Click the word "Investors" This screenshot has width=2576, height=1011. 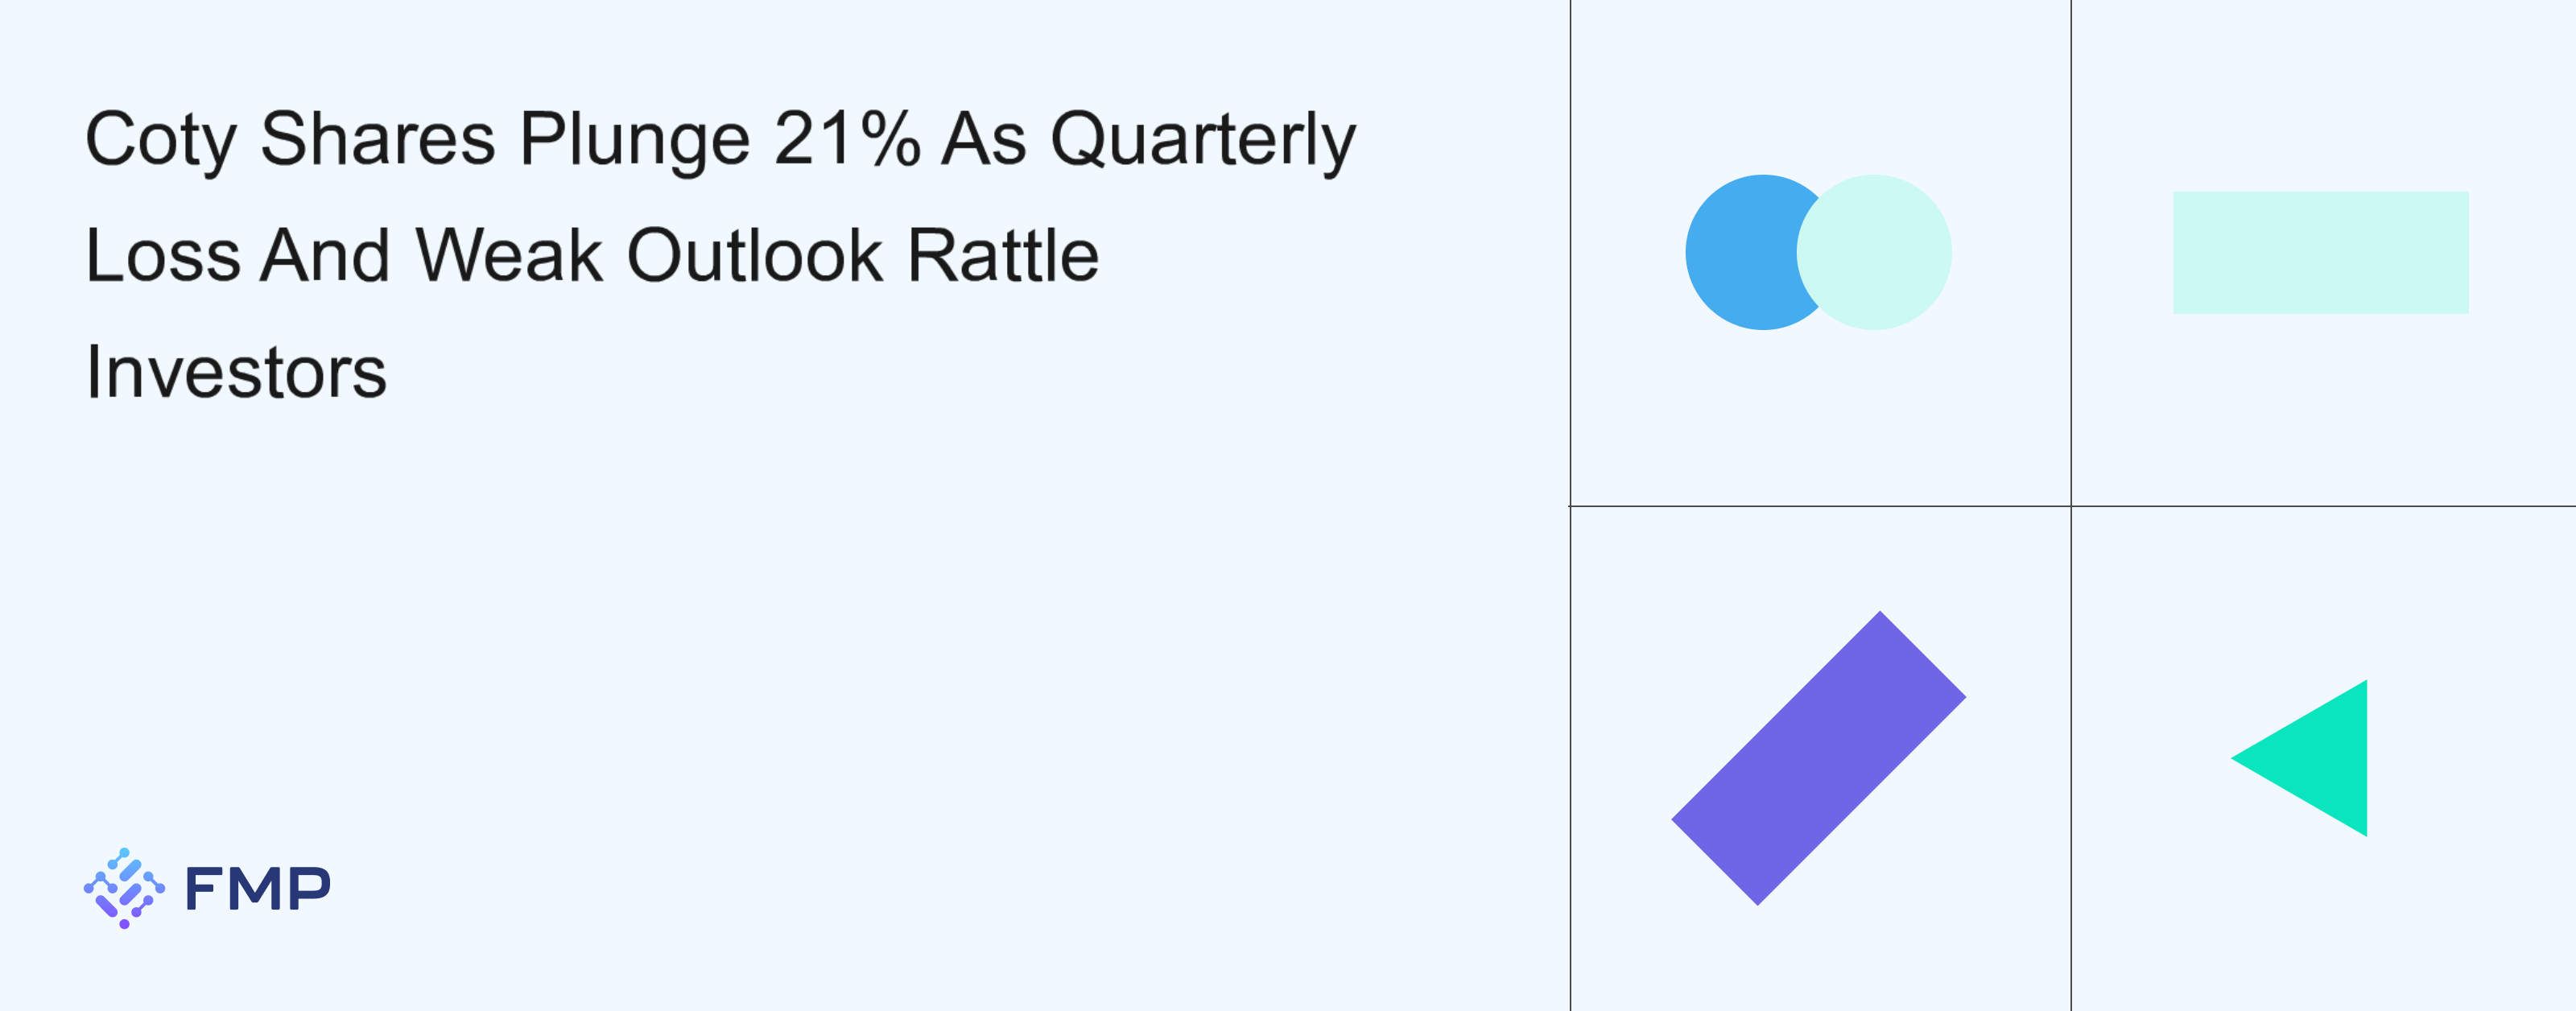(236, 371)
